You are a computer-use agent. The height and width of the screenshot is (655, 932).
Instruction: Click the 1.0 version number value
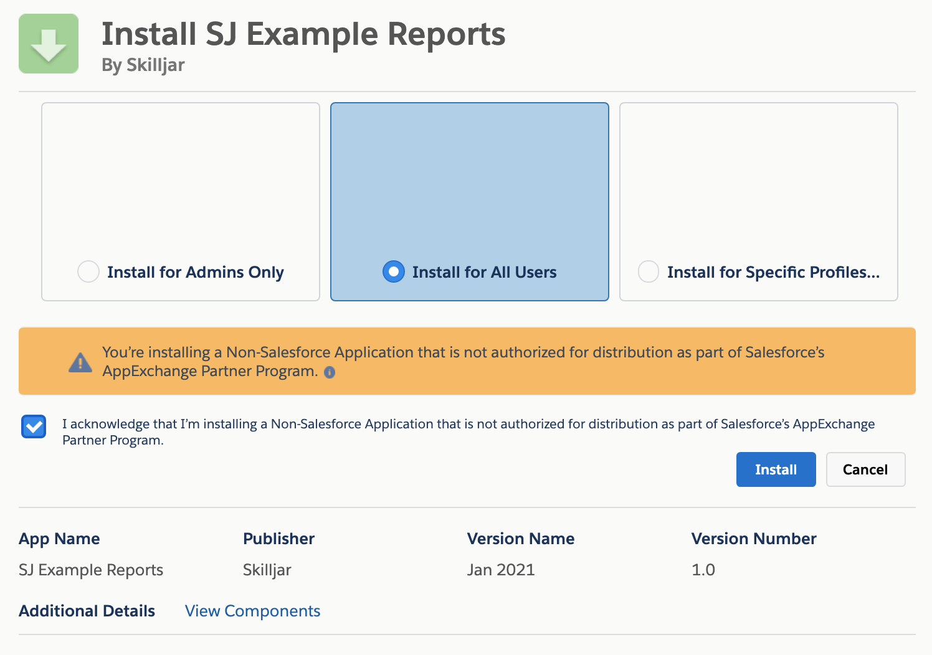click(x=703, y=570)
